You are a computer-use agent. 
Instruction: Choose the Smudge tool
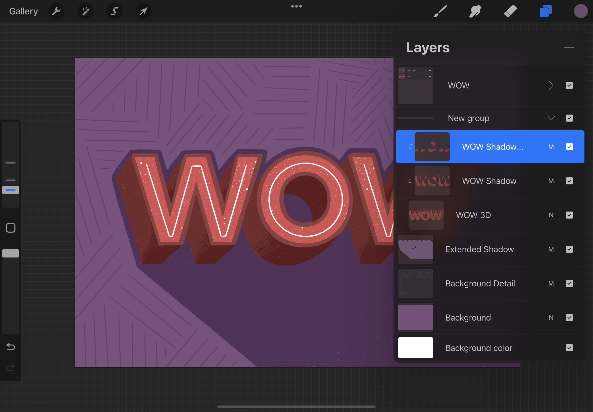pos(475,11)
